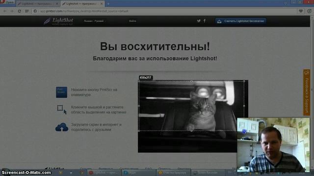
Task: Open the Skype window in the taskbar
Action: (139, 173)
